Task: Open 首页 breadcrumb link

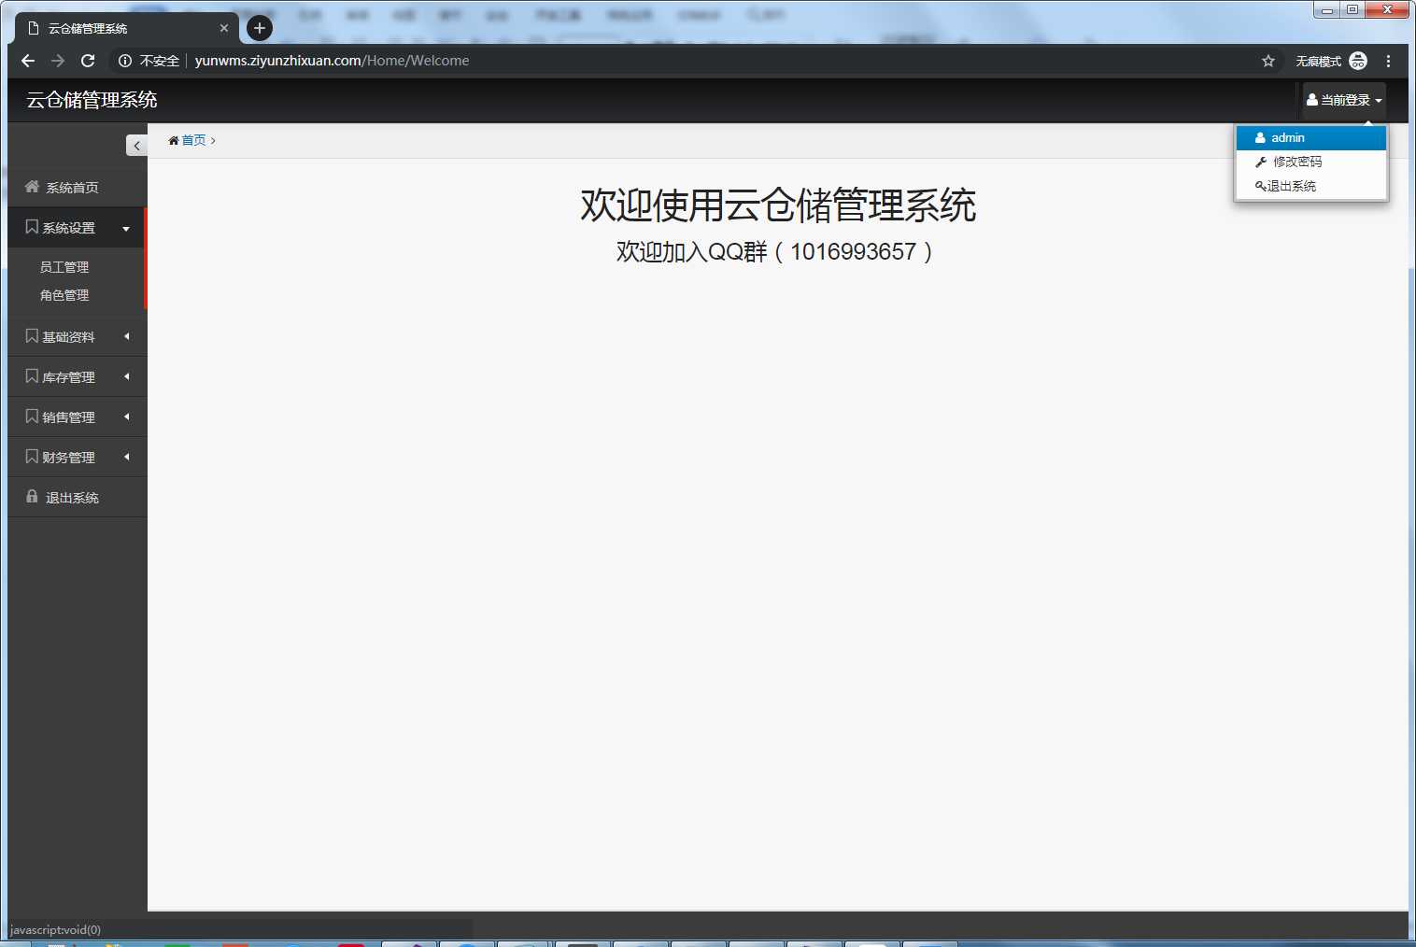Action: click(x=193, y=140)
